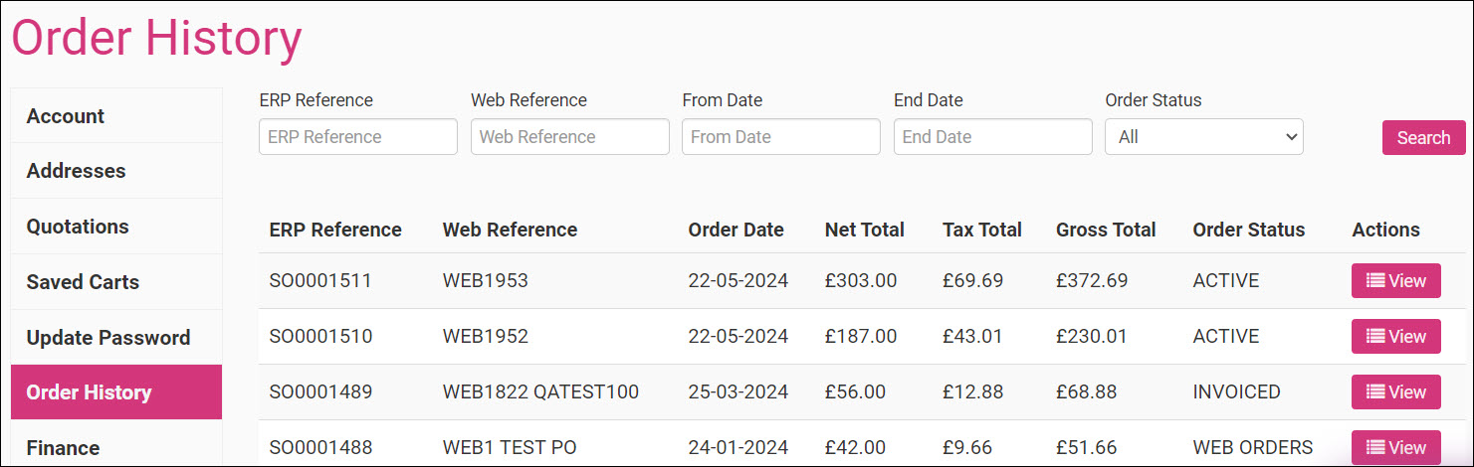
Task: Click the Gross Total column header
Action: pos(1106,231)
